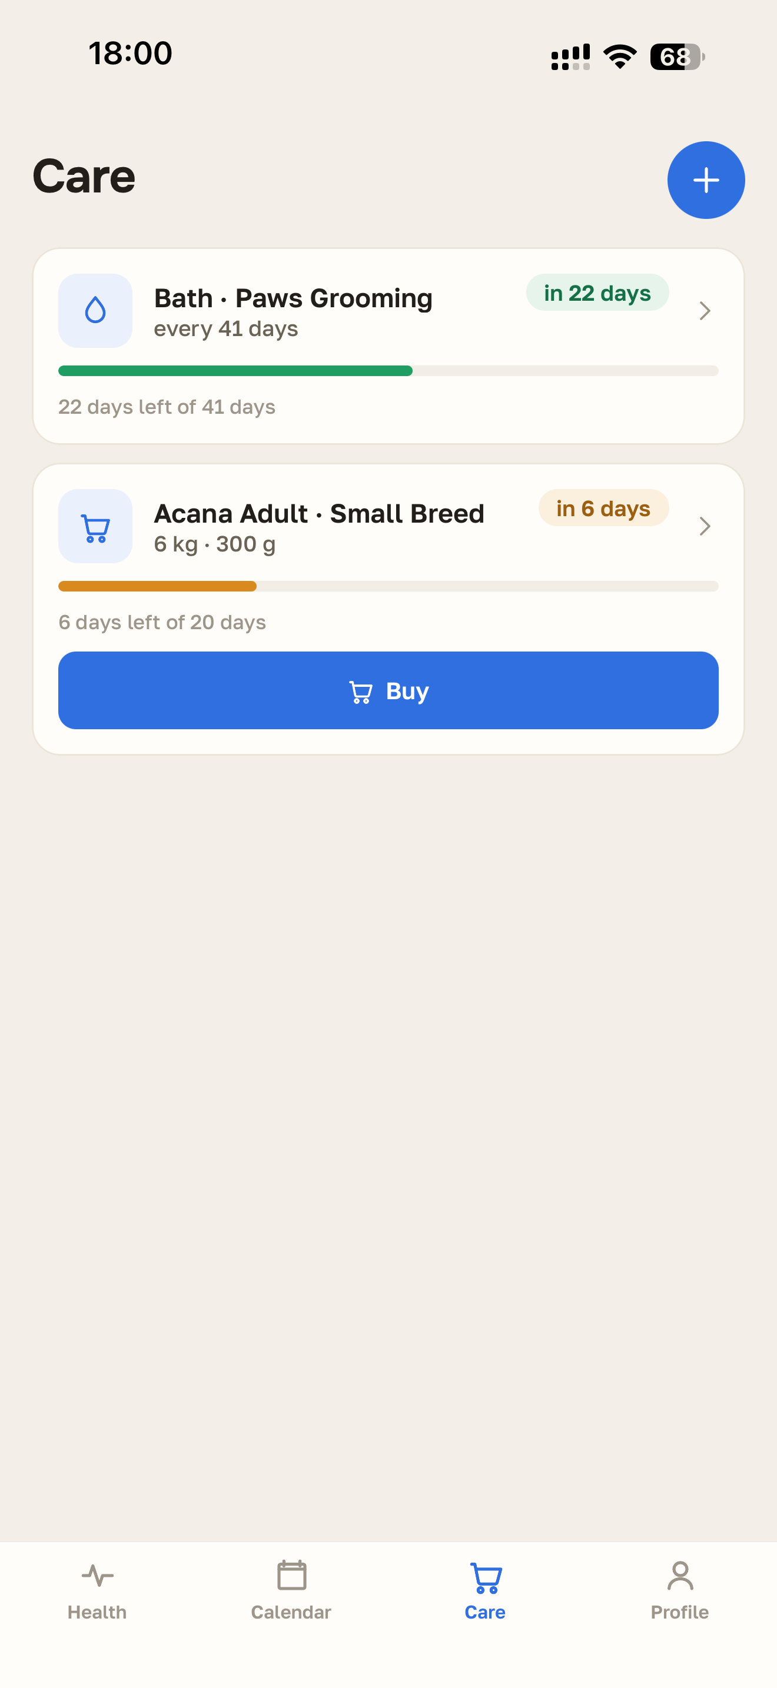Expand Acana Adult Small Breed chevron
The image size is (777, 1688).
705,526
